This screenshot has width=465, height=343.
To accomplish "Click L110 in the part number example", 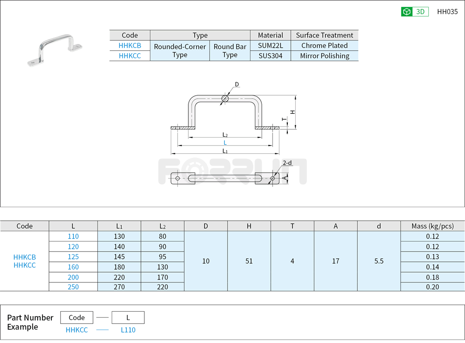I will pos(128,330).
